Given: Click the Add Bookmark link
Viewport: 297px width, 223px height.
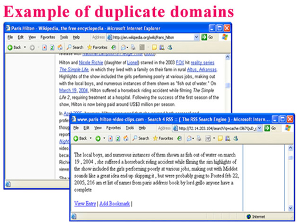Looking at the screenshot, I should [115, 204].
